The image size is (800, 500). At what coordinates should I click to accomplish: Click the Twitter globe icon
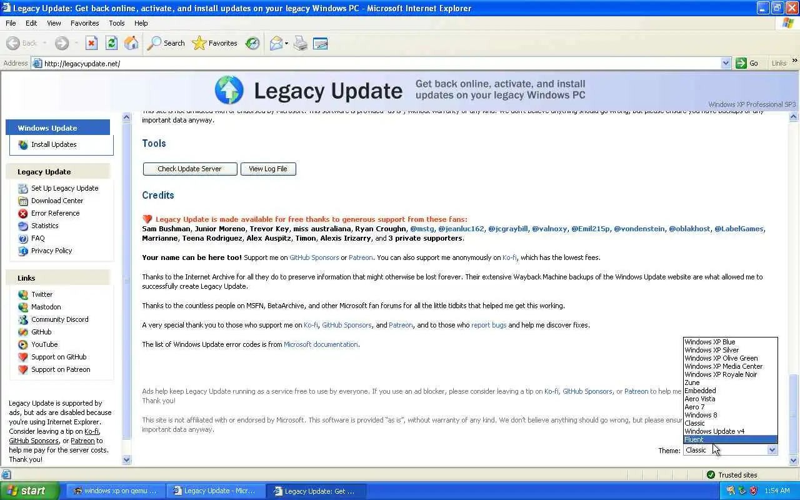point(23,294)
